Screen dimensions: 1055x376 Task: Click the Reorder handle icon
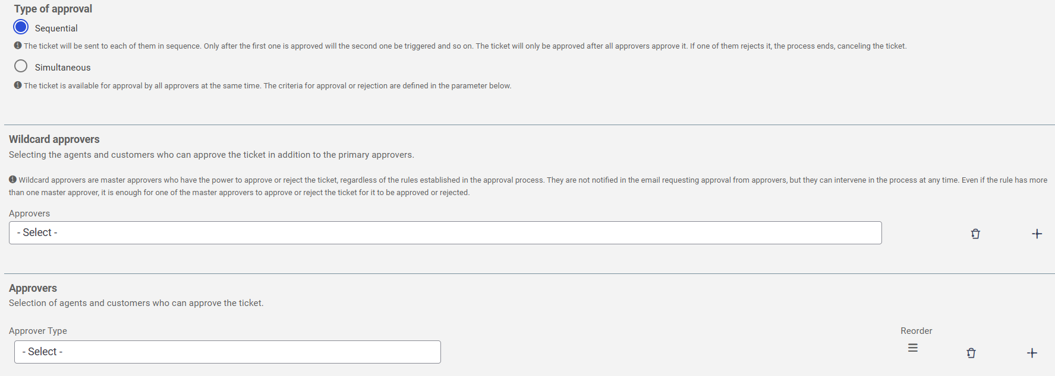pos(913,348)
